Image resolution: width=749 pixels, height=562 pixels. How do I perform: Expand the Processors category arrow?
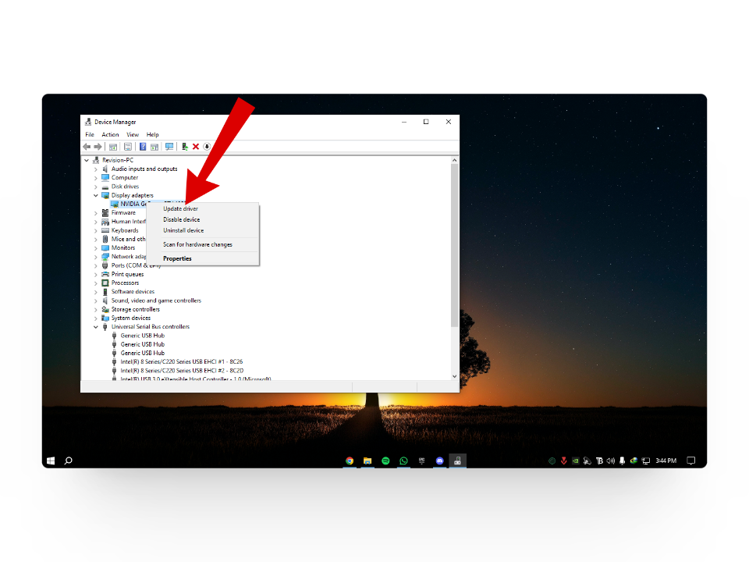coord(95,283)
